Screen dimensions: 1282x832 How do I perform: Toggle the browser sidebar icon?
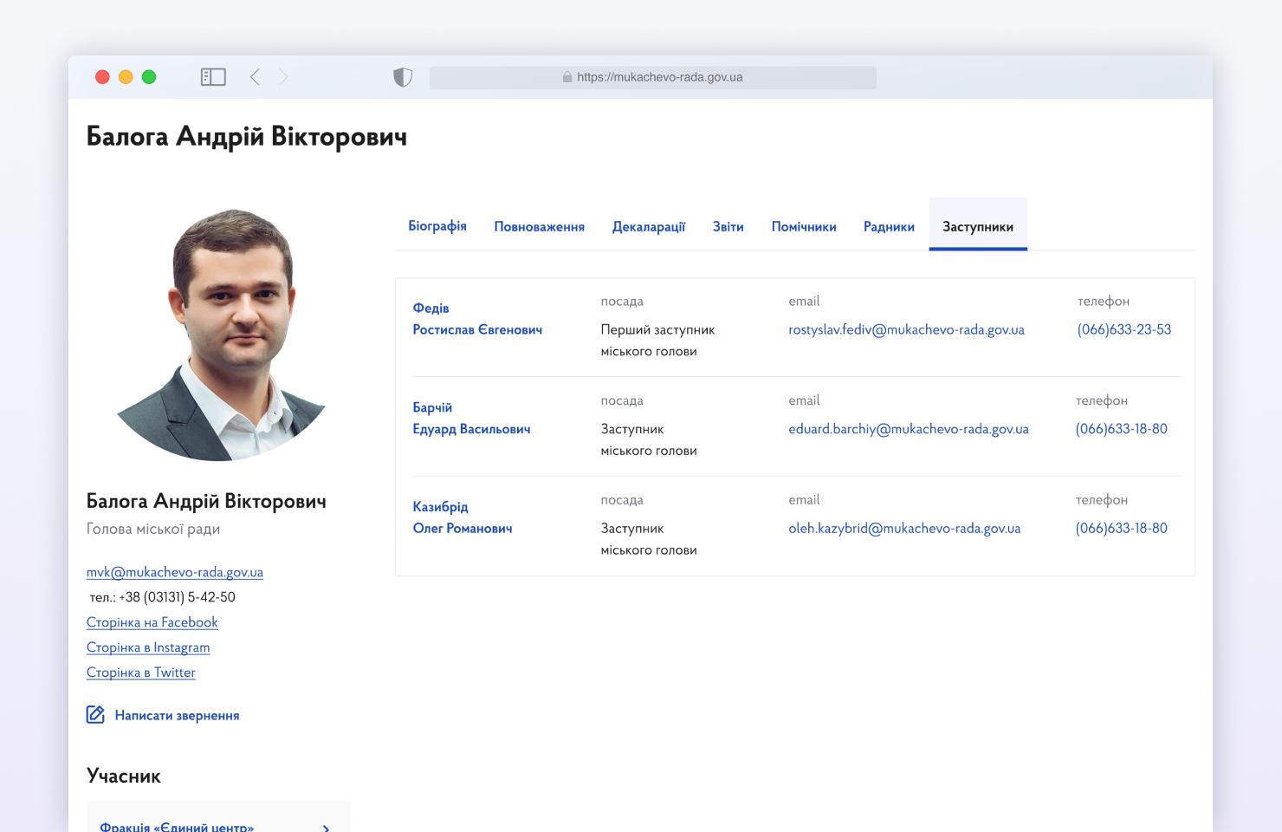tap(213, 77)
